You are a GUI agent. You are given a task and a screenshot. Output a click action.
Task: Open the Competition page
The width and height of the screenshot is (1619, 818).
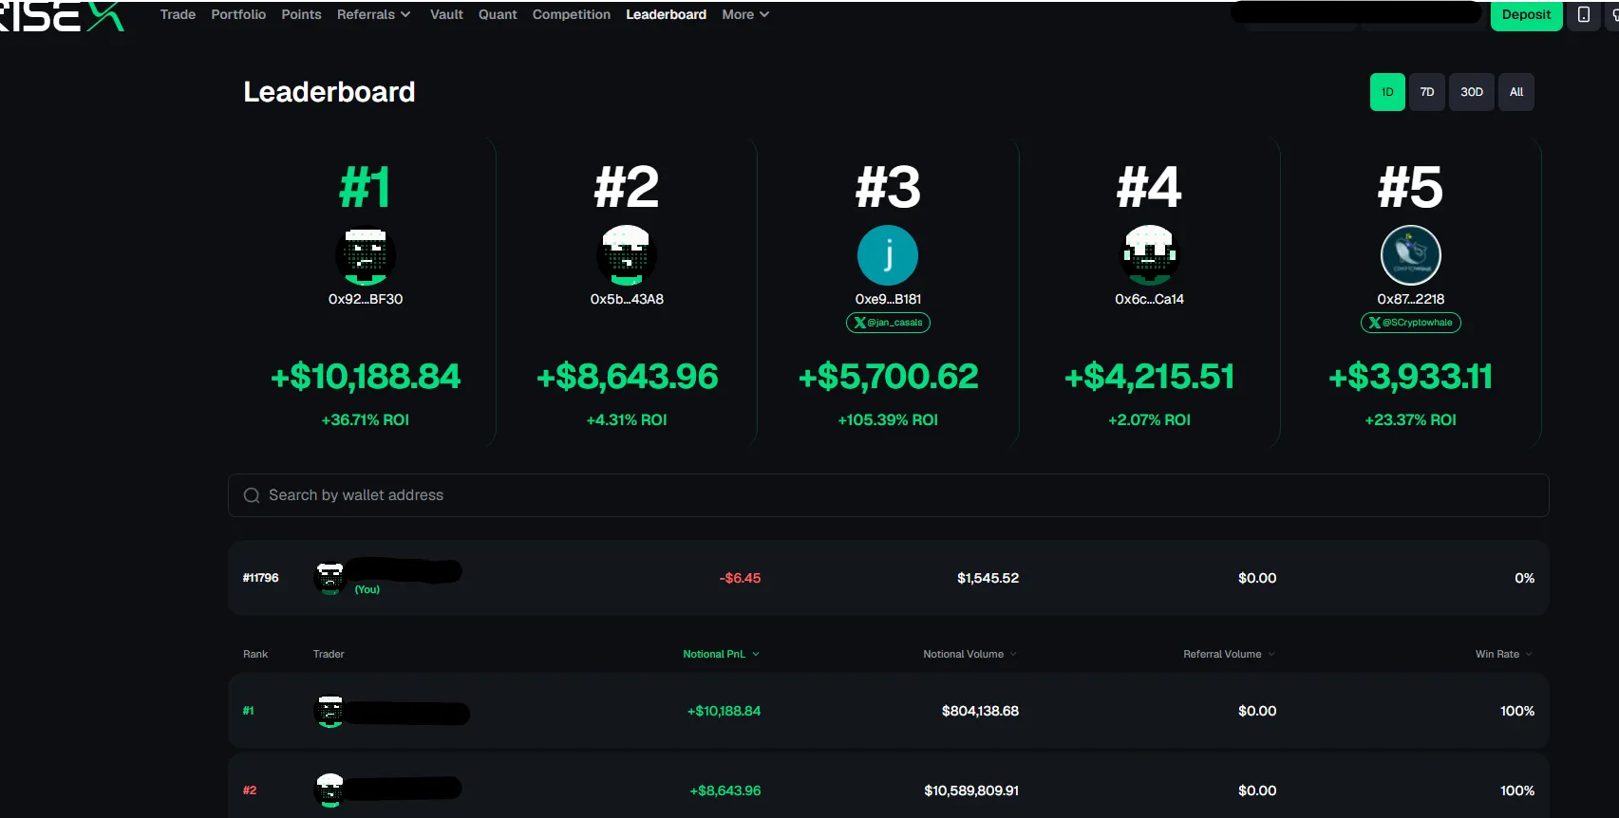point(572,14)
